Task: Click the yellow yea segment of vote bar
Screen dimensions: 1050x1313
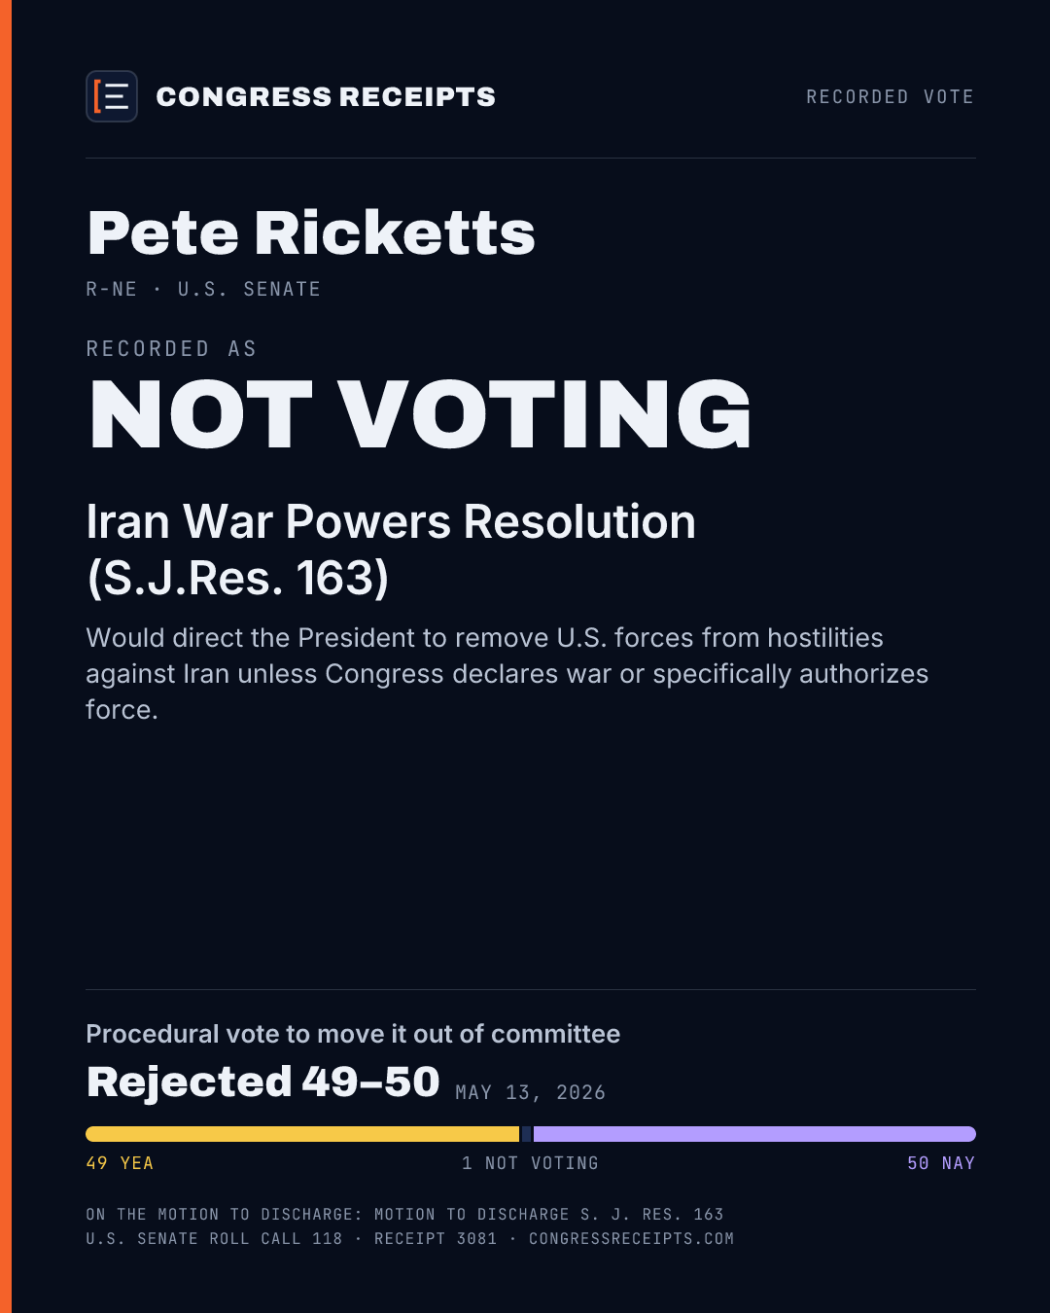Action: [x=302, y=1134]
